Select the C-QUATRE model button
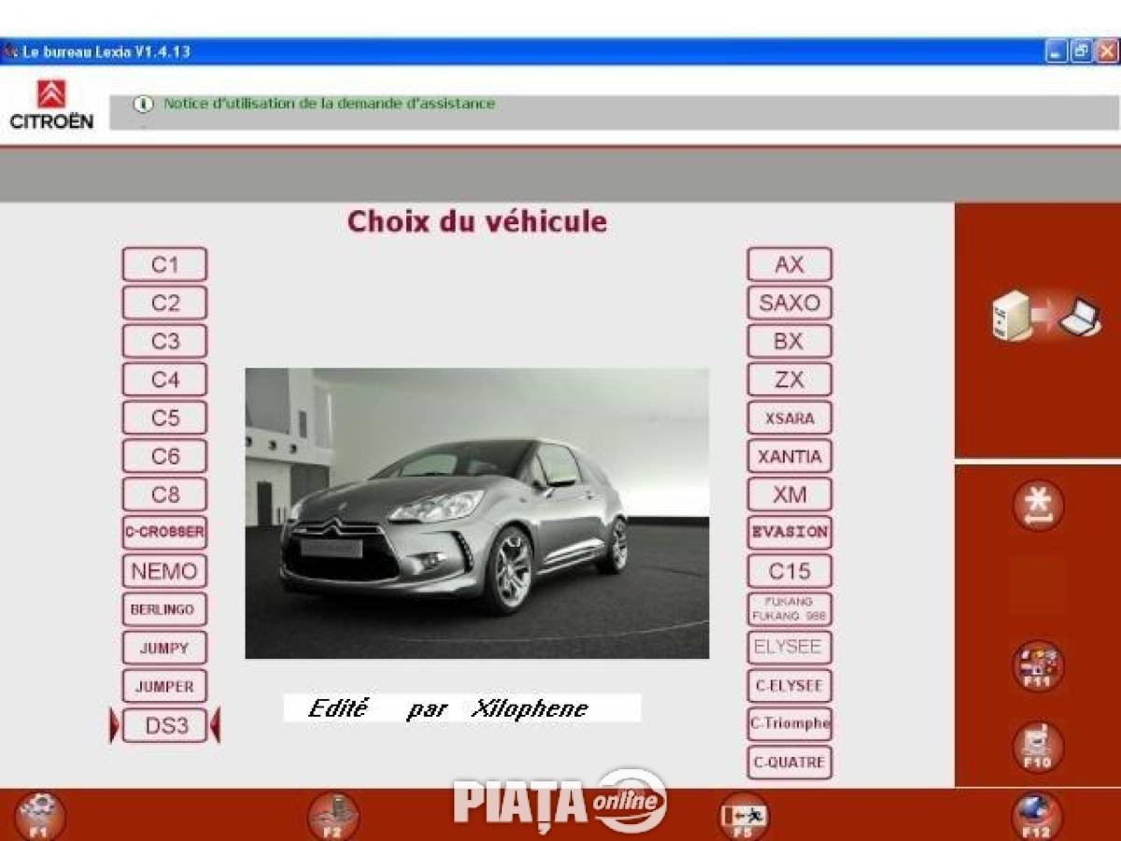Viewport: 1121px width, 841px height. [789, 763]
